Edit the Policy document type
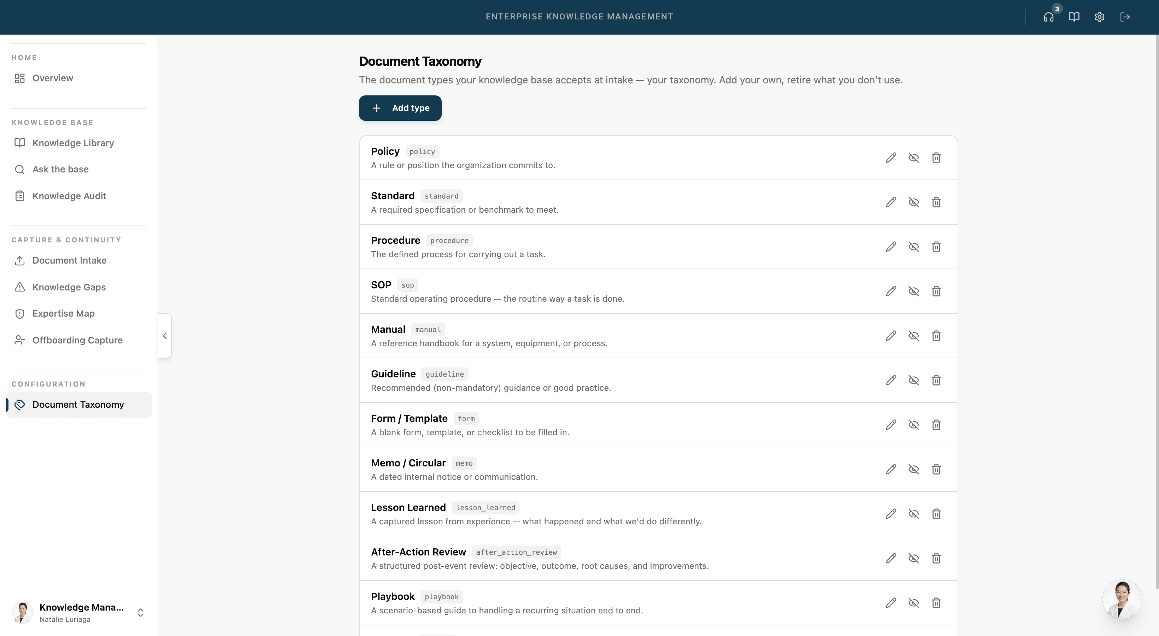This screenshot has width=1159, height=636. pos(891,158)
